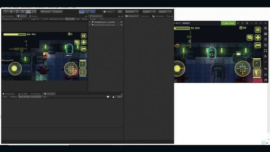
Task: Open the Collab dropdown
Action: tap(109, 12)
